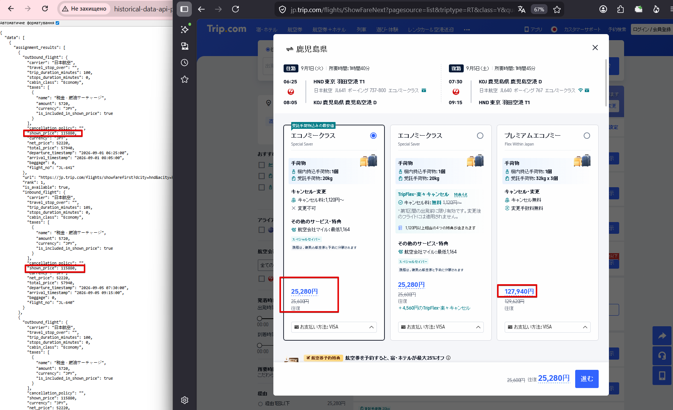Select the プレミアムエコノミー fare radio button

coord(587,136)
